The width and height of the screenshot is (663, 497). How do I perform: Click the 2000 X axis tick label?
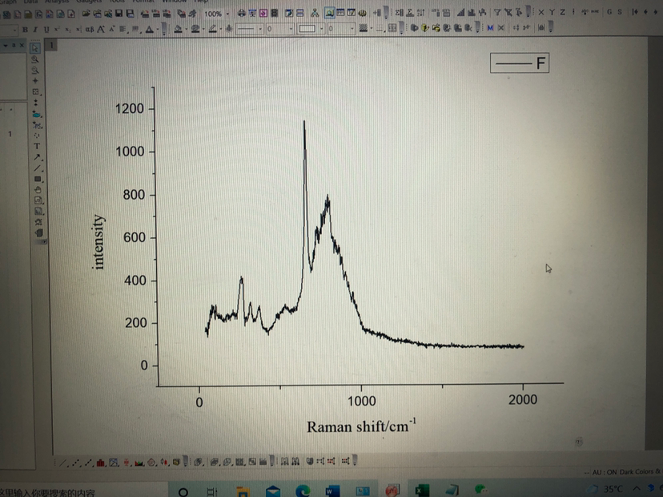pyautogui.click(x=523, y=399)
